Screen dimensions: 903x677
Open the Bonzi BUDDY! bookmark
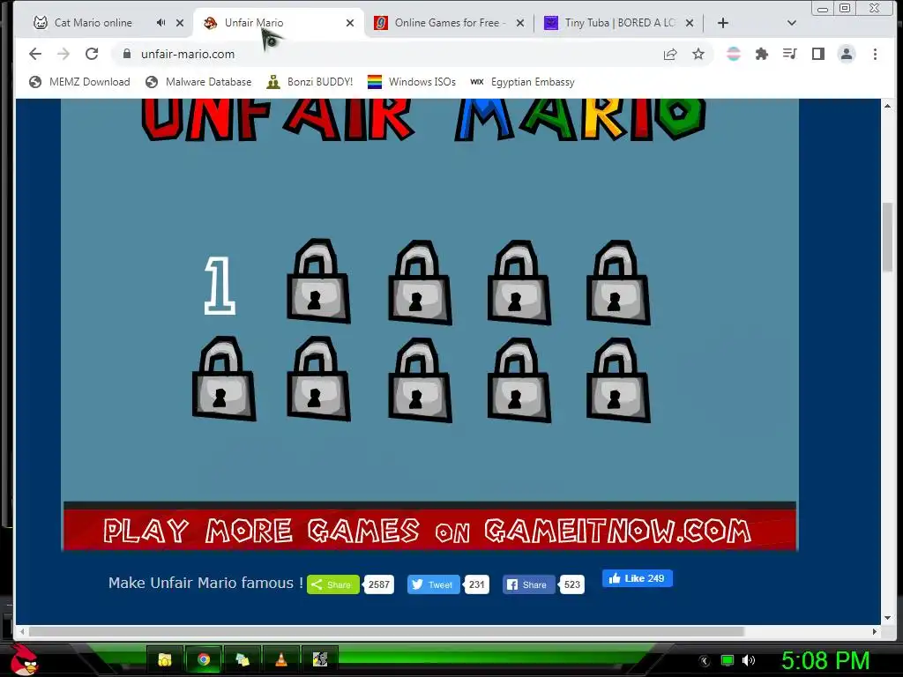pos(310,82)
